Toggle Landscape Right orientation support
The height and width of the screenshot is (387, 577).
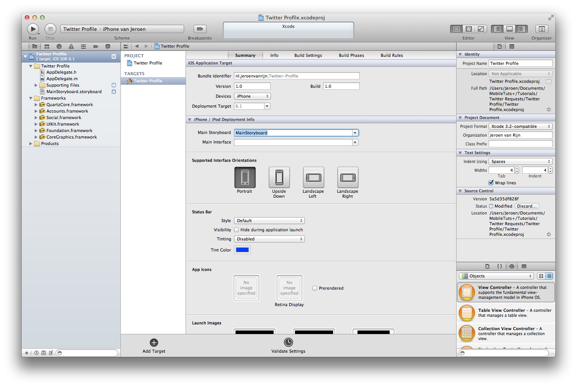tap(348, 177)
